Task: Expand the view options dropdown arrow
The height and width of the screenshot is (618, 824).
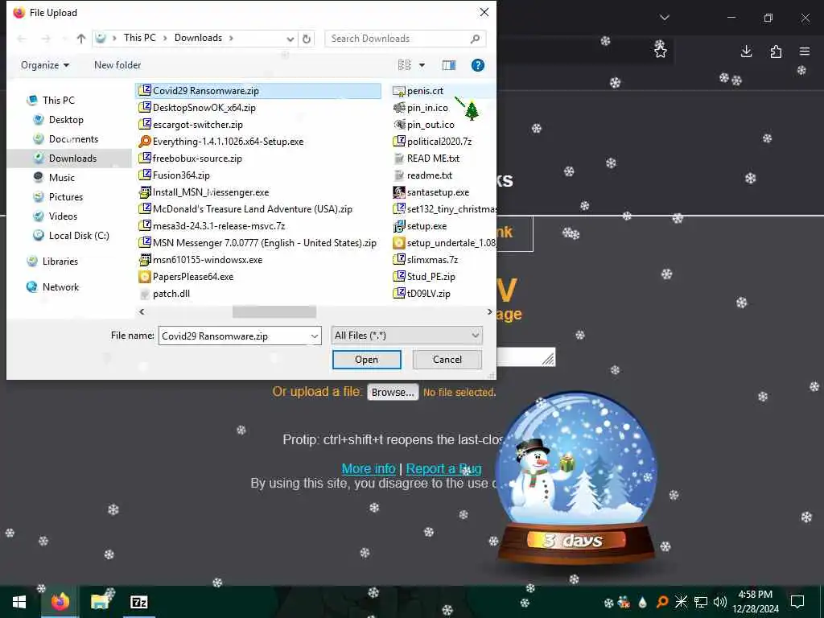Action: [422, 65]
